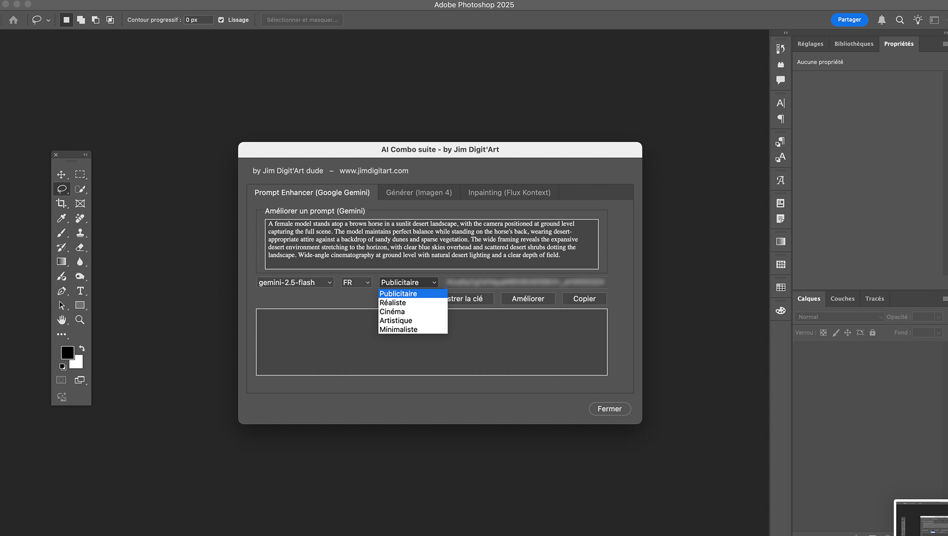
Task: Click the Contour progressif value field
Action: (198, 20)
